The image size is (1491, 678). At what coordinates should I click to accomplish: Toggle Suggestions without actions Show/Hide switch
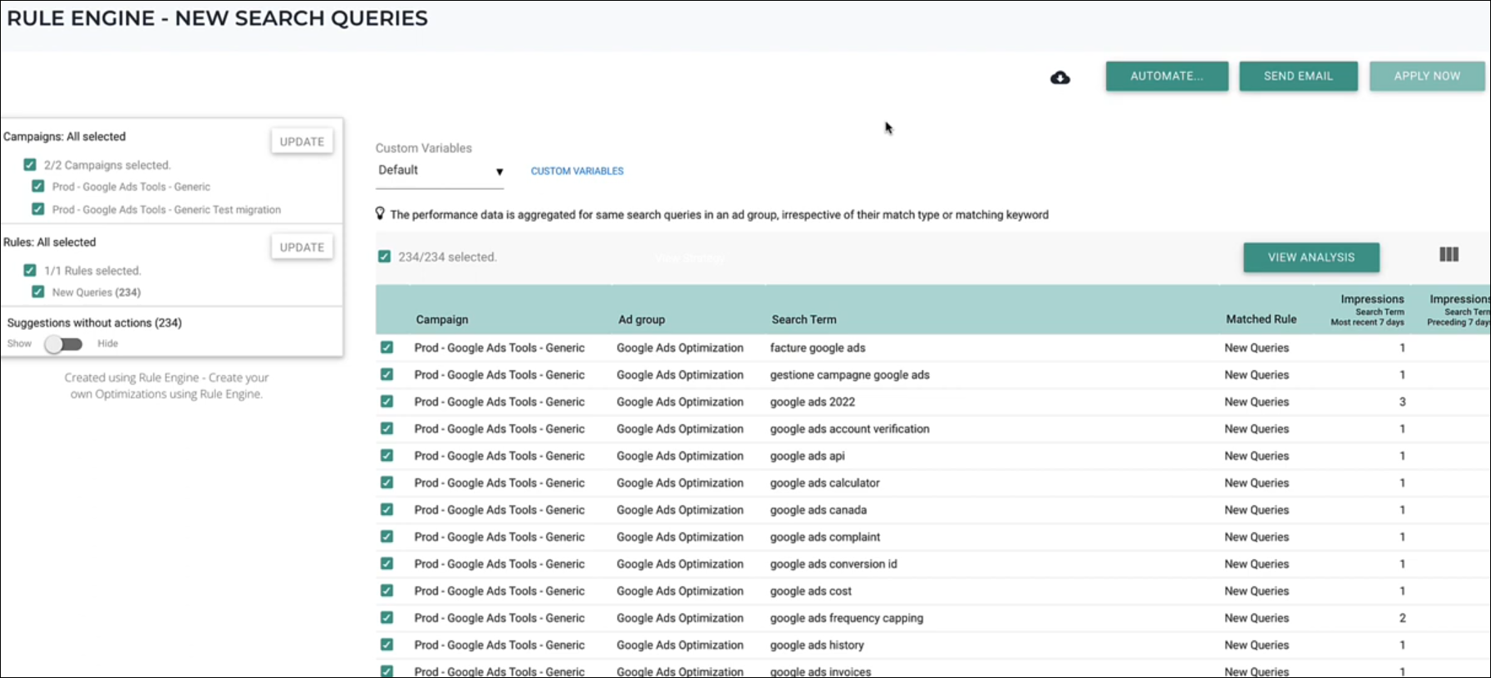[64, 344]
